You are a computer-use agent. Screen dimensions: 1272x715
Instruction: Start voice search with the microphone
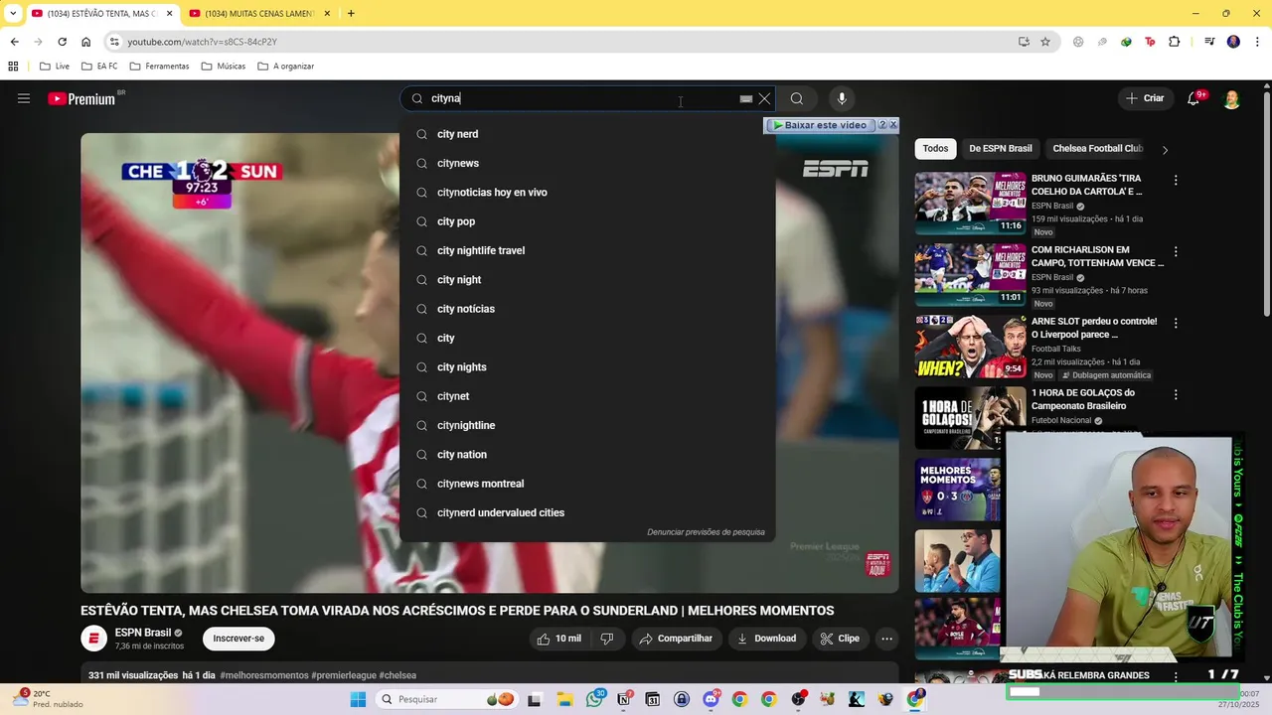(842, 98)
